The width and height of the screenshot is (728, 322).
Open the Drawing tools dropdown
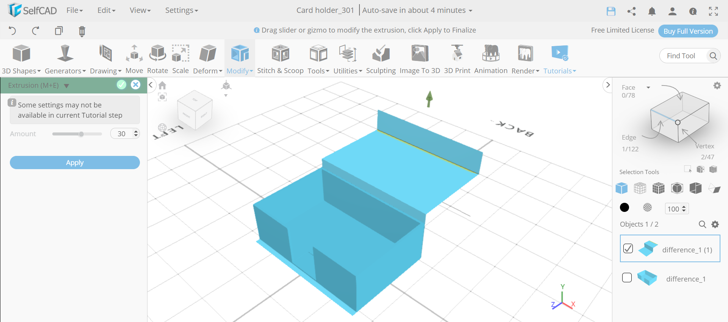pos(105,59)
